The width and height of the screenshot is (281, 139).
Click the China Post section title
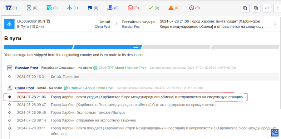coord(25,88)
